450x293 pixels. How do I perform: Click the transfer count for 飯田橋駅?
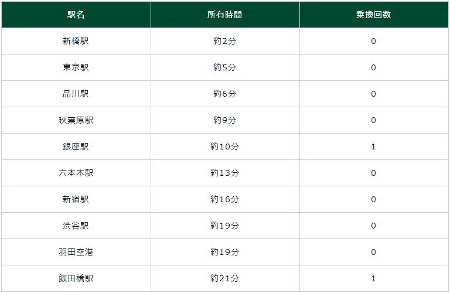pyautogui.click(x=374, y=278)
